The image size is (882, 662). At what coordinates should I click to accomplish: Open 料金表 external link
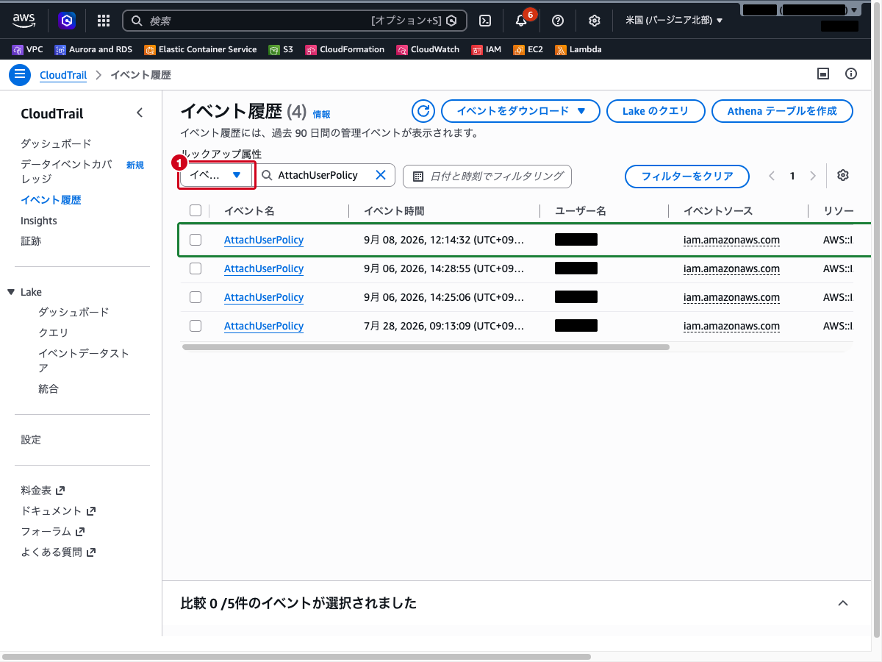(43, 490)
